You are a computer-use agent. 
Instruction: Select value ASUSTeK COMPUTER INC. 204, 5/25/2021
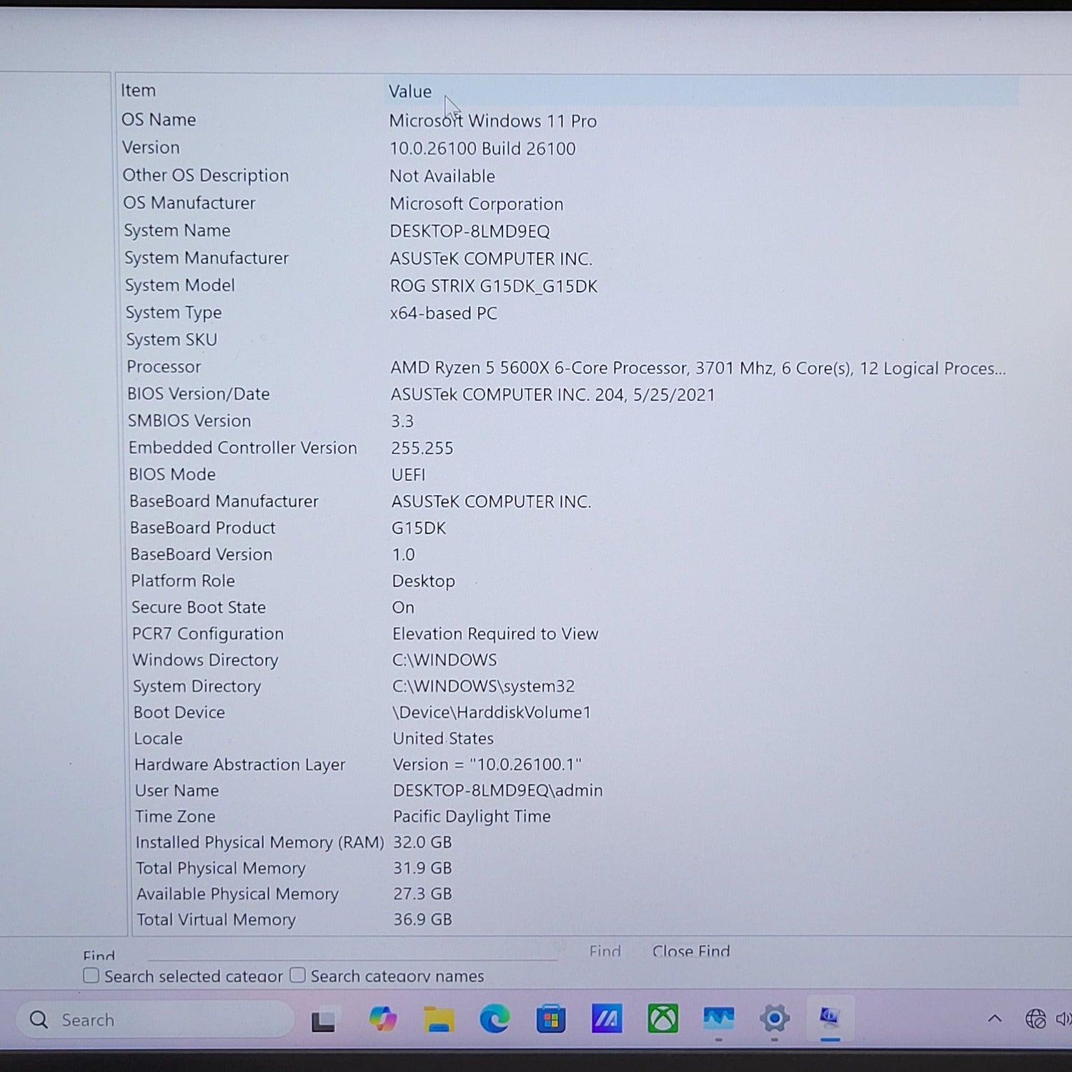pyautogui.click(x=552, y=394)
